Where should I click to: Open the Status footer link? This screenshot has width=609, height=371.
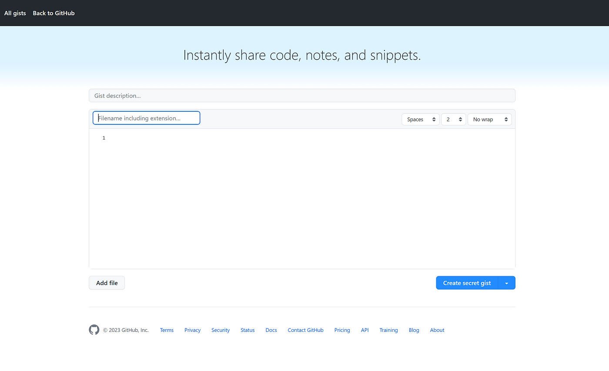[x=248, y=330]
